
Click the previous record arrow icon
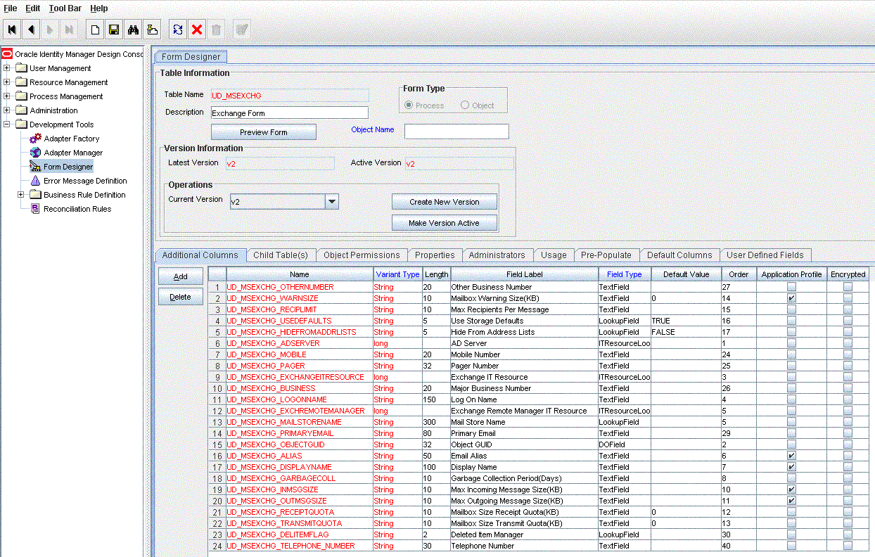31,30
